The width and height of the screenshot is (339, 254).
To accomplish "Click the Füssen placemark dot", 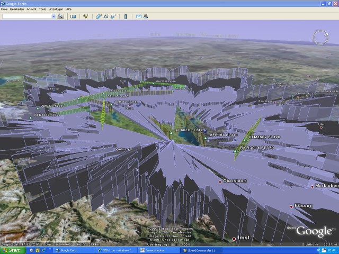I will [291, 207].
